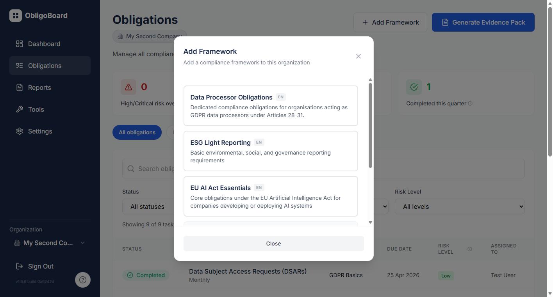Click the info icon beside Risk Level header
This screenshot has height=297, width=553.
(470, 249)
